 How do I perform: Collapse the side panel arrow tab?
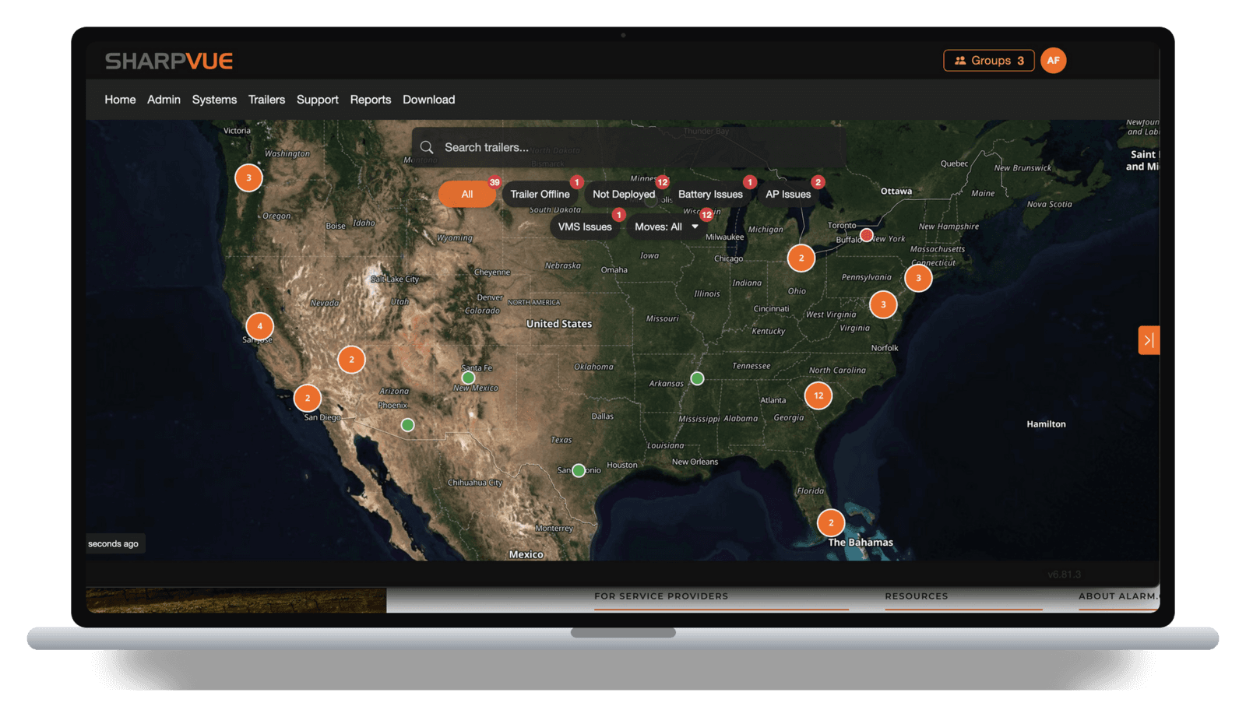pos(1149,340)
